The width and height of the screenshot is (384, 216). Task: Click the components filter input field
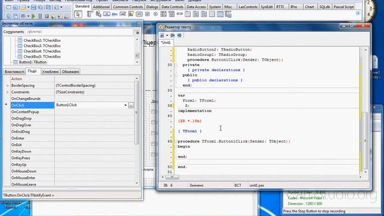pos(79,32)
